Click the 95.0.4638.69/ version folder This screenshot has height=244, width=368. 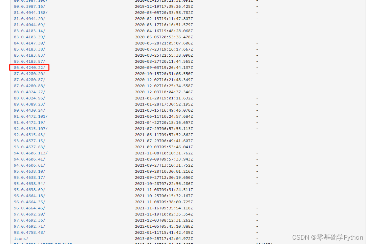click(x=29, y=190)
